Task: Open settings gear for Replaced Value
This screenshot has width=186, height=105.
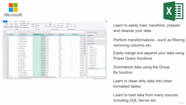Action: click(x=104, y=57)
